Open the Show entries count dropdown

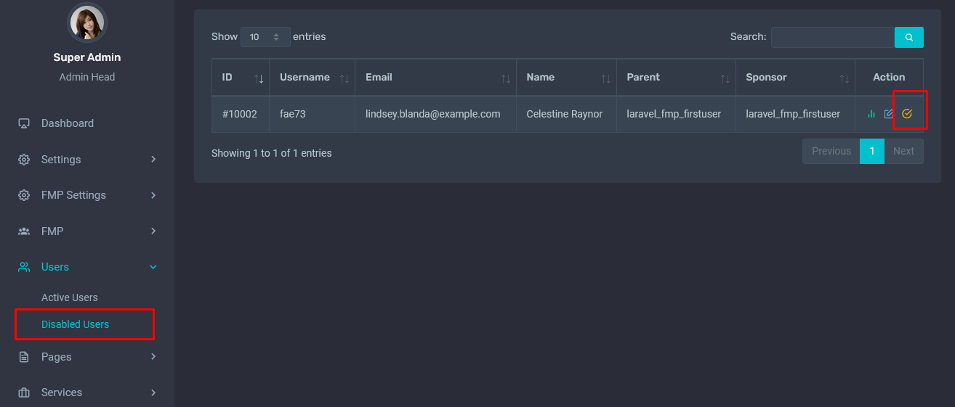point(265,37)
